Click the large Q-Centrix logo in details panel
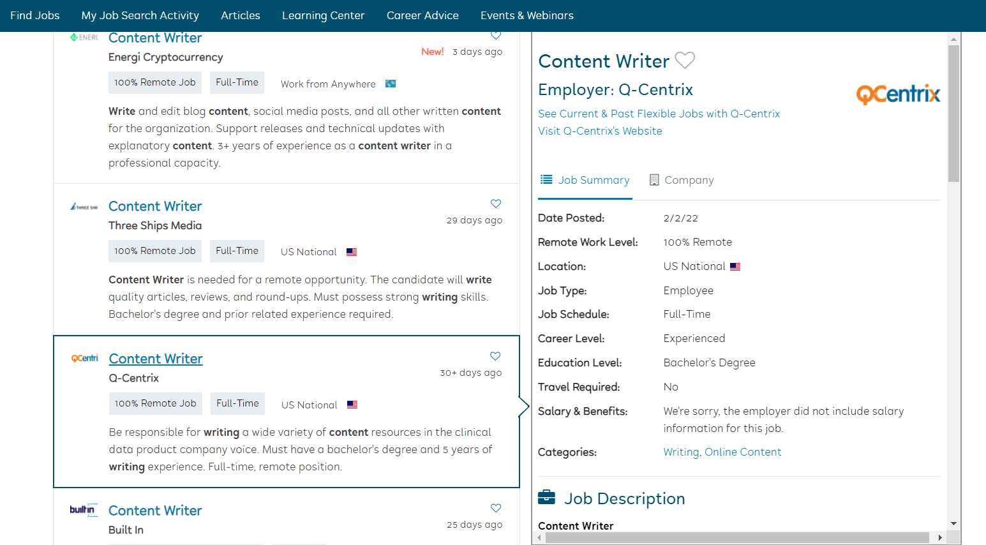 pyautogui.click(x=898, y=94)
